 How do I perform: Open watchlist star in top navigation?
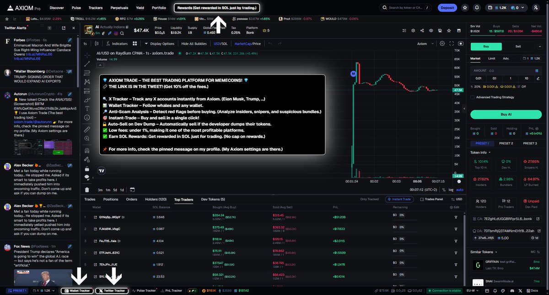465,8
